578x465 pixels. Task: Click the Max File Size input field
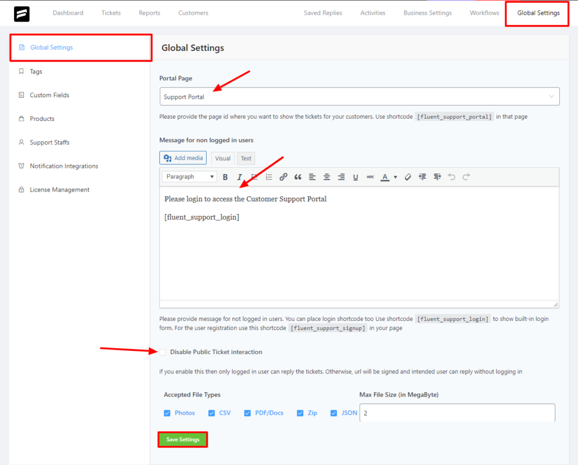[457, 412]
